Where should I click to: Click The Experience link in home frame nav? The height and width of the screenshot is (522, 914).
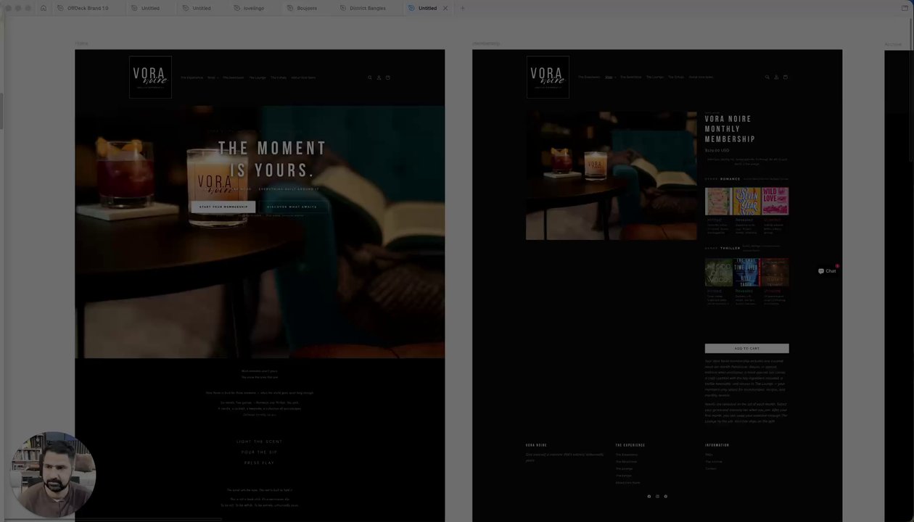click(192, 78)
